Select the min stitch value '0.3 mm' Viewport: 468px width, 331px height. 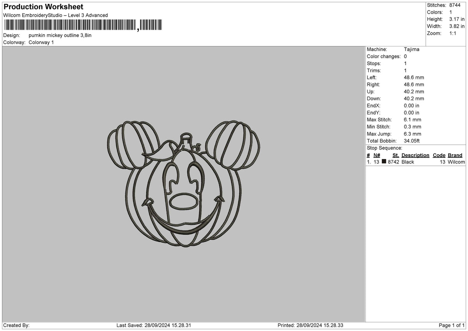point(413,126)
